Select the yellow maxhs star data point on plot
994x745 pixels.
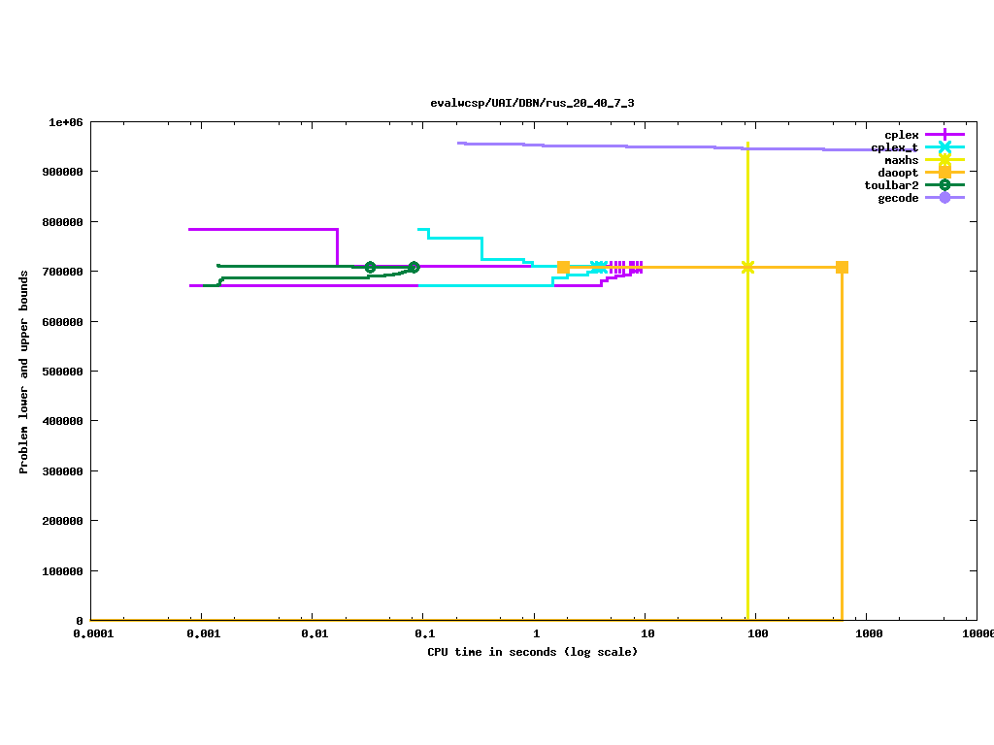[x=747, y=267]
